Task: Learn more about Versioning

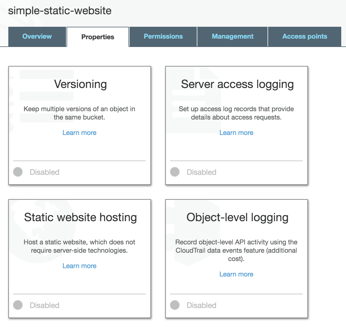Action: click(x=79, y=133)
